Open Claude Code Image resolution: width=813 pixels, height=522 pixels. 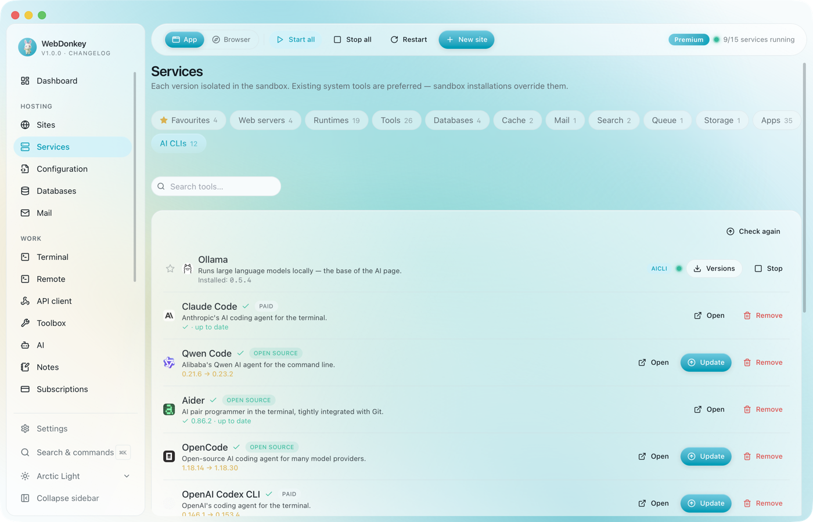(x=709, y=316)
